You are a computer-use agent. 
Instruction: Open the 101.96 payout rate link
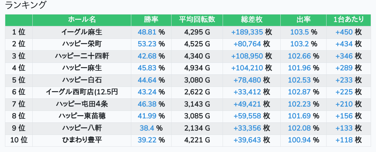tap(299, 68)
